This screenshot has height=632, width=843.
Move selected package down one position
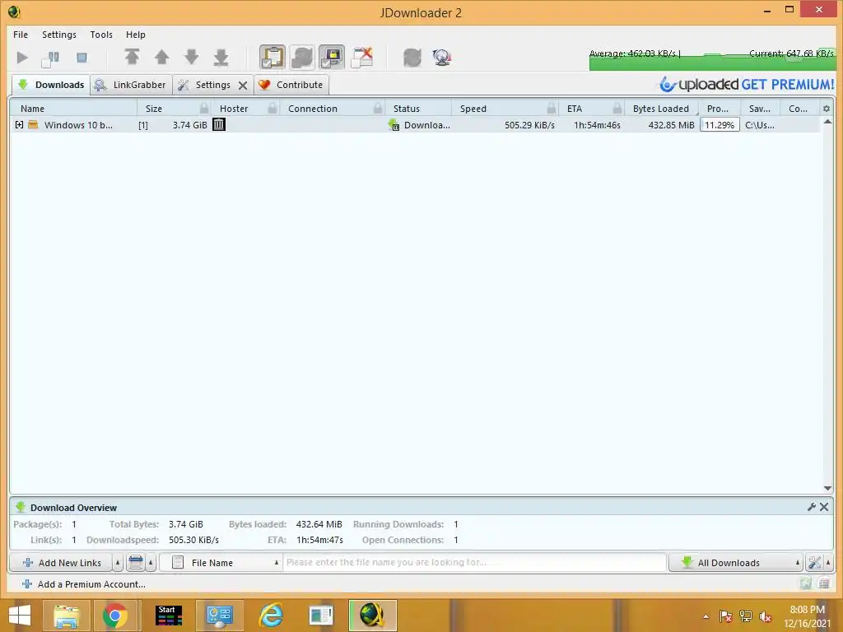pos(191,57)
